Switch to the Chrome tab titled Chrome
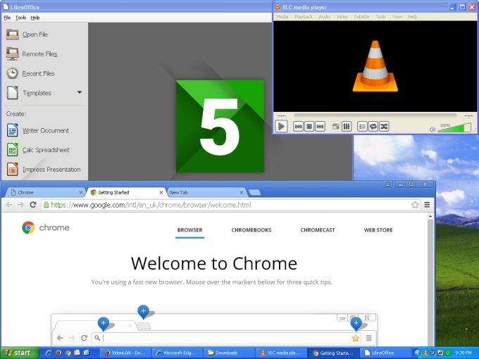 click(44, 192)
